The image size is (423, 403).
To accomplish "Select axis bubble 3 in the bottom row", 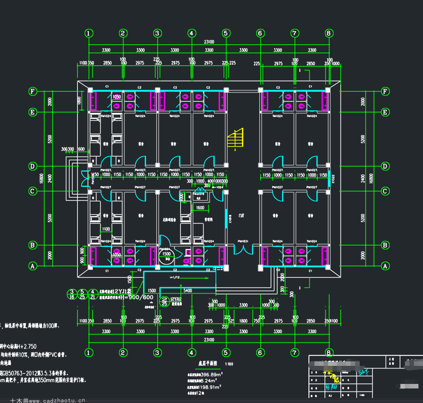I will (x=157, y=353).
